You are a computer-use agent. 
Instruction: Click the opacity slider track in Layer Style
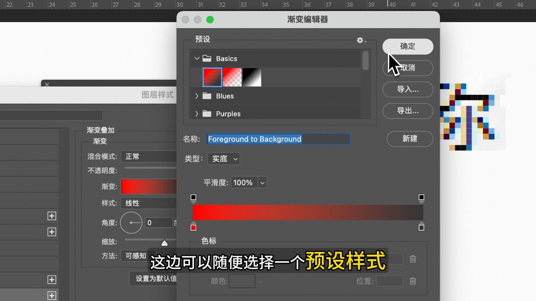coord(150,168)
